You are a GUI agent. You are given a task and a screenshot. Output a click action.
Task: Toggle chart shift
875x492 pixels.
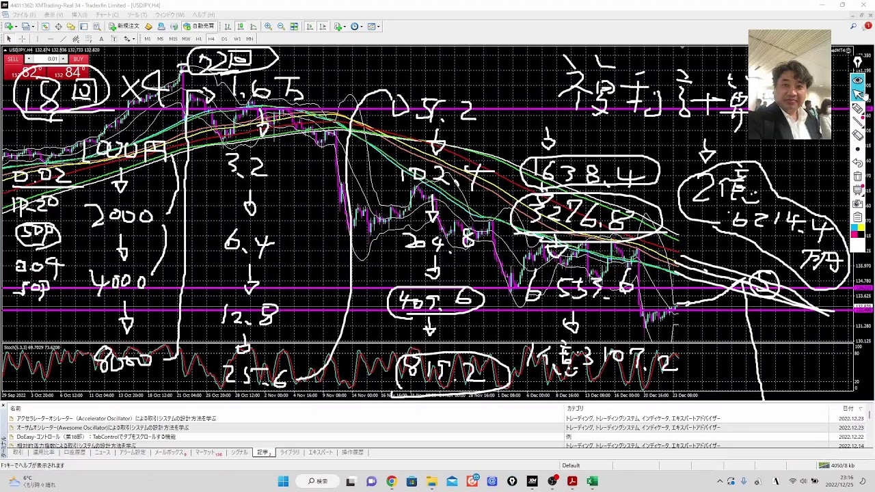(x=322, y=27)
